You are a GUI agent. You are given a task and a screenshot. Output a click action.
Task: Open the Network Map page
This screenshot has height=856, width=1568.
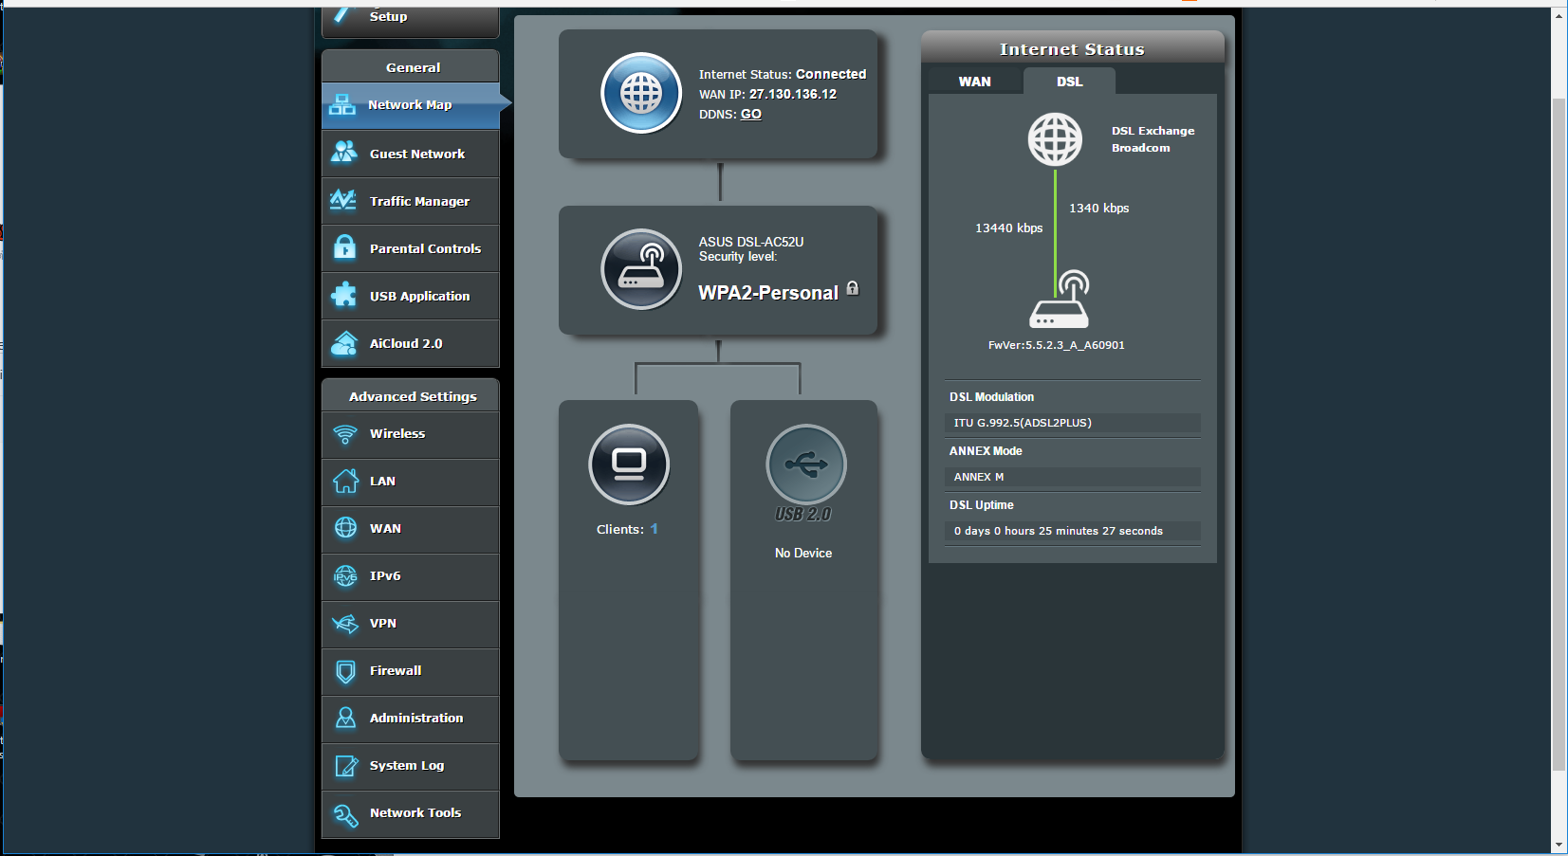coord(411,105)
